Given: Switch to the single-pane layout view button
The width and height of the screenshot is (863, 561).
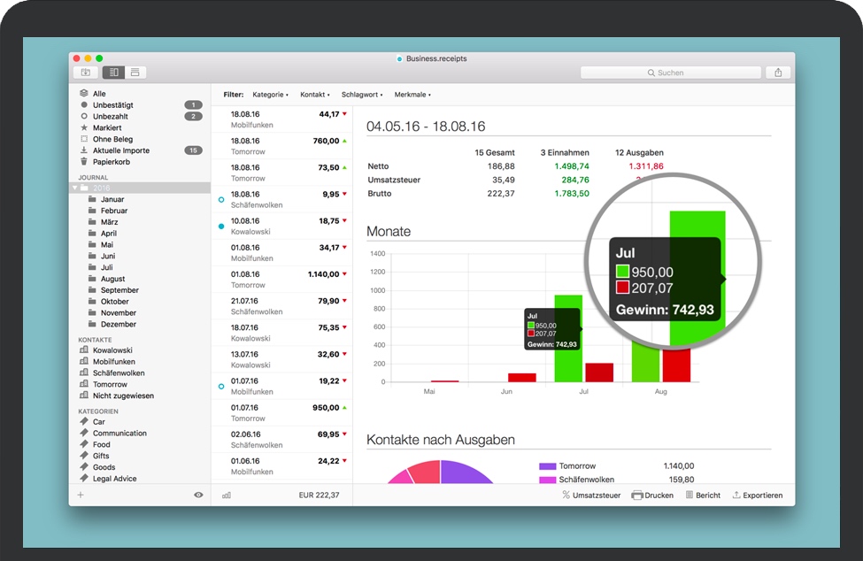Looking at the screenshot, I should pos(135,73).
